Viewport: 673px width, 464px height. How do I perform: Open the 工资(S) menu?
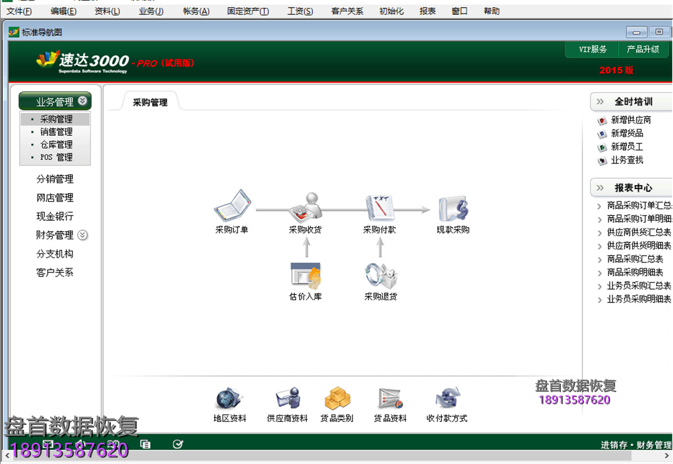(300, 11)
